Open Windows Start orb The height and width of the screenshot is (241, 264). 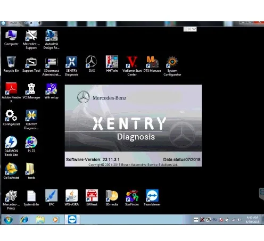point(8,220)
